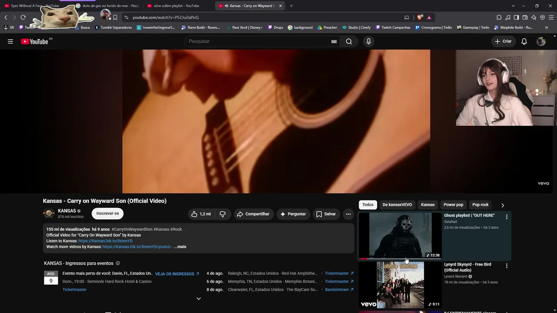Screen dimensions: 557x313
Task: Select the Pop rock chip
Action: click(x=480, y=205)
